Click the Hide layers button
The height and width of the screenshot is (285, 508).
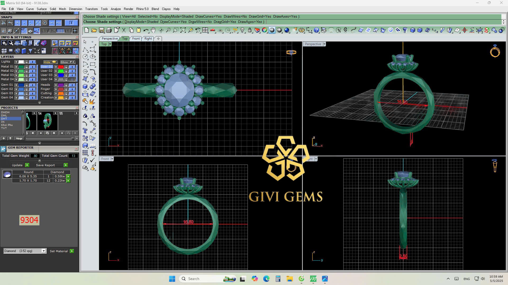50,62
